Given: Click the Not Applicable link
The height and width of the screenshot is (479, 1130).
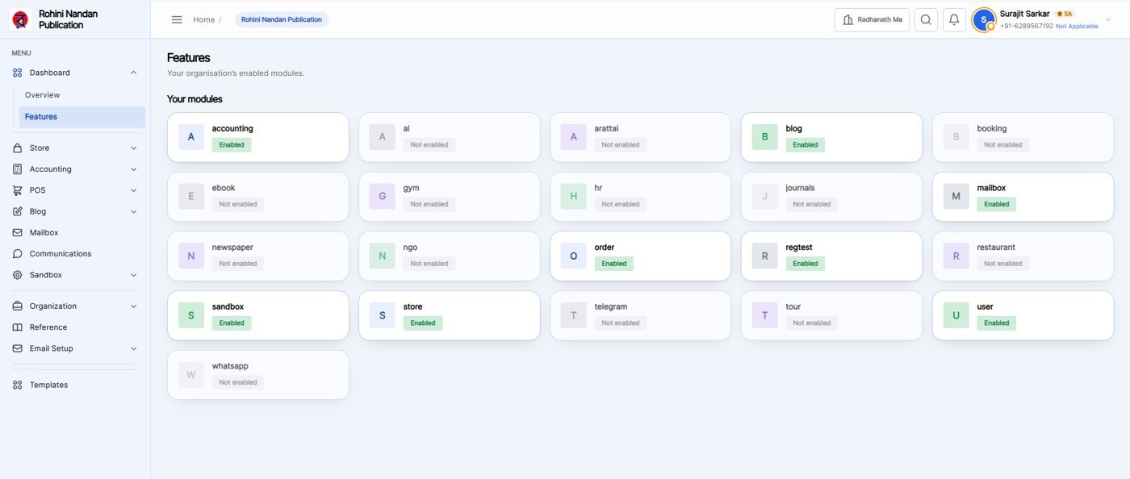Looking at the screenshot, I should [x=1077, y=27].
